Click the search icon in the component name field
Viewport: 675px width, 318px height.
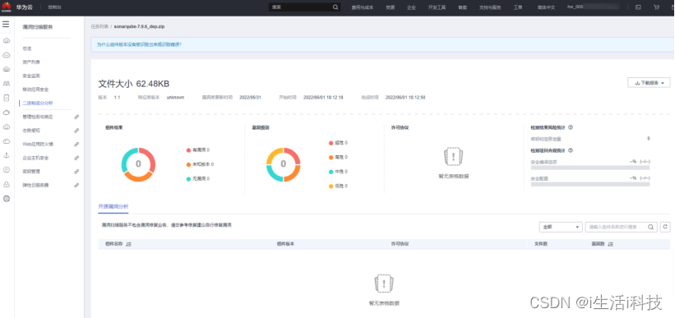click(651, 227)
